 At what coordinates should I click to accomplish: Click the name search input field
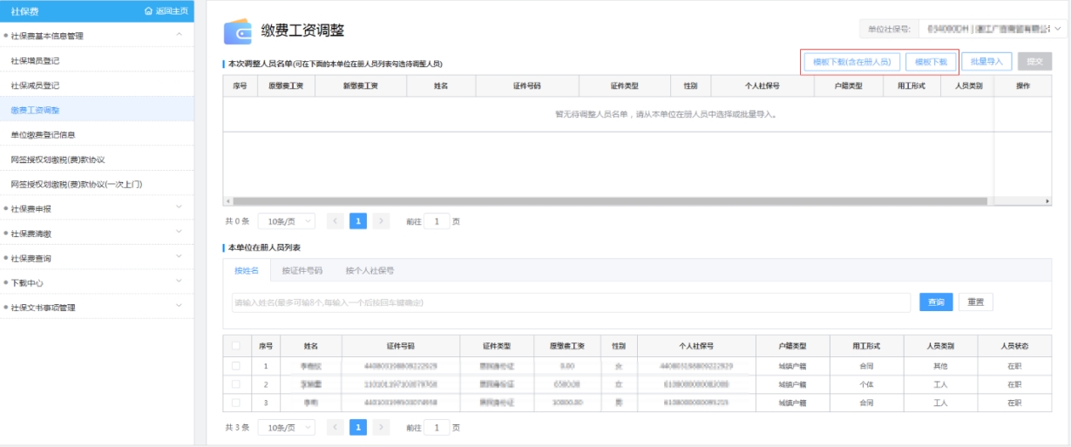[566, 302]
